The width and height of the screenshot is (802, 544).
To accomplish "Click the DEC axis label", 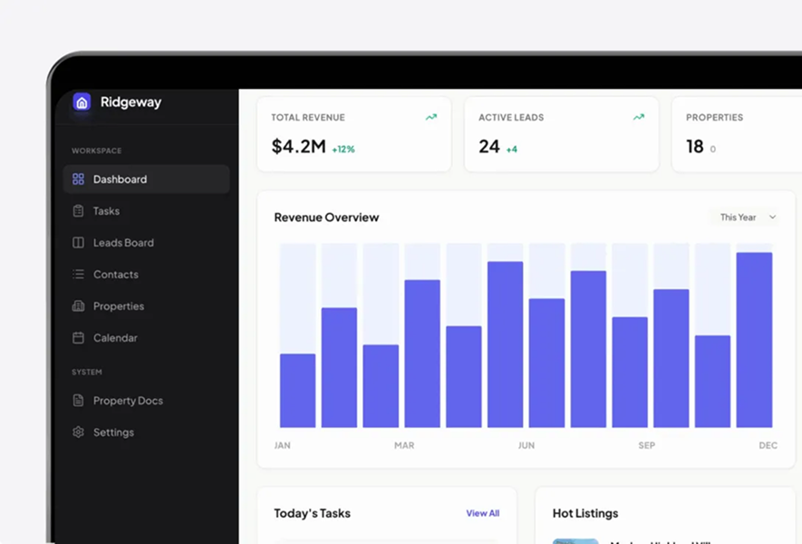I will point(768,445).
